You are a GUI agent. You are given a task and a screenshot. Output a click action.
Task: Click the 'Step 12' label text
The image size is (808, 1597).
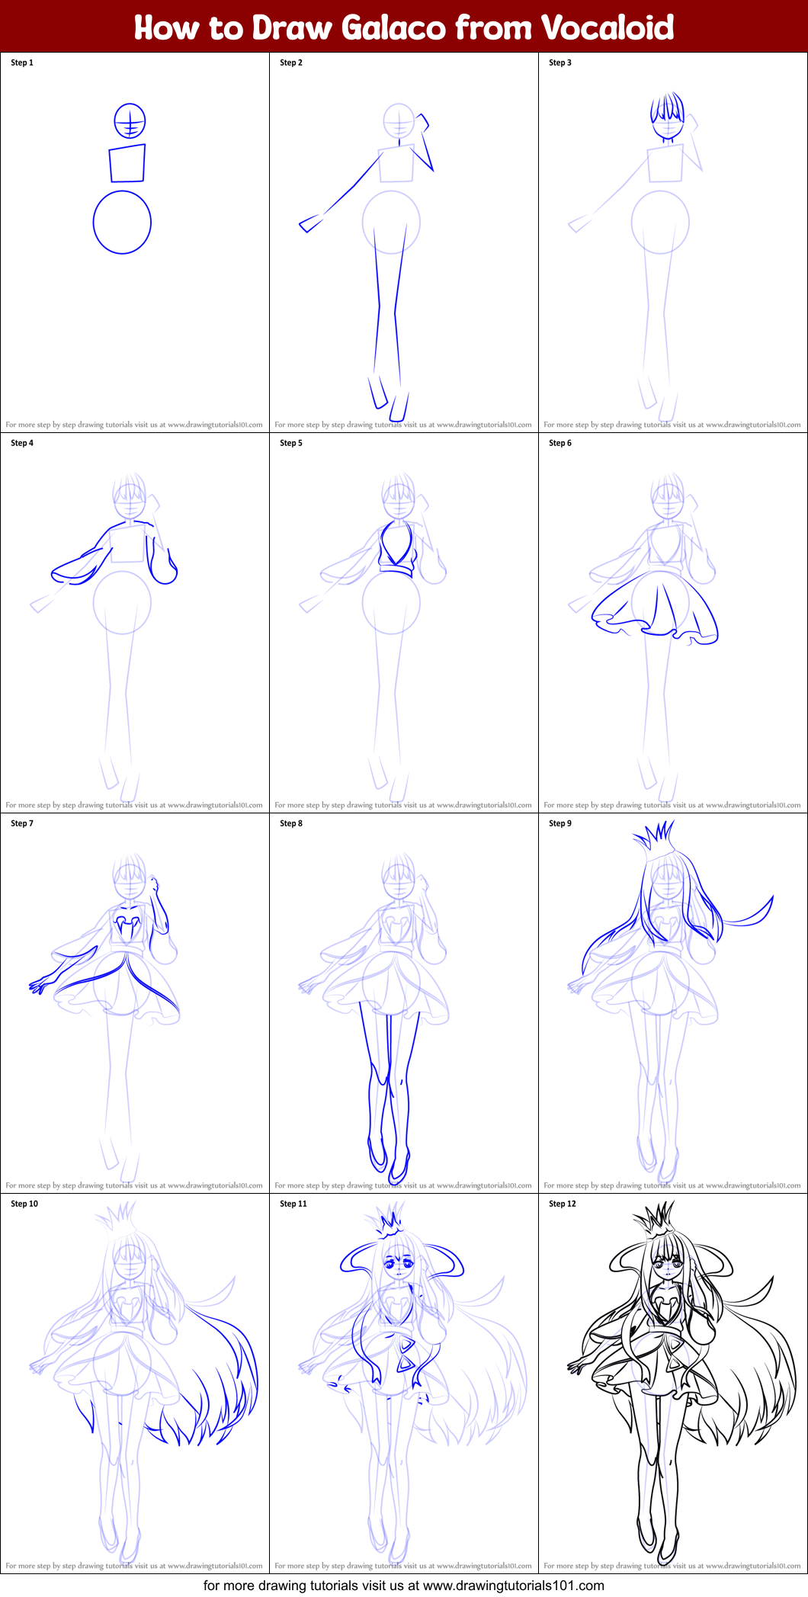tap(563, 1204)
